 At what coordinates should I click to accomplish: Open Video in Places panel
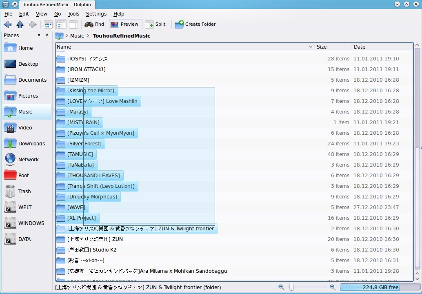pyautogui.click(x=27, y=128)
